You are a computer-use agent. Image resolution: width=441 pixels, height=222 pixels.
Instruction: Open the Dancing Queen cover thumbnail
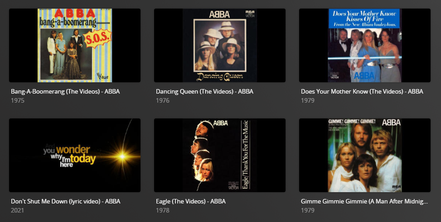tap(220, 46)
